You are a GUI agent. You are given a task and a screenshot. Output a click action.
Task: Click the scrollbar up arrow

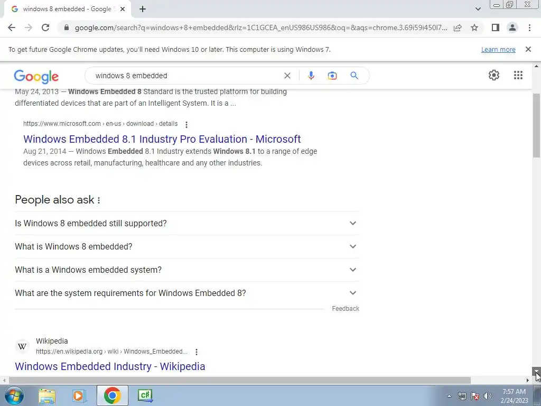[536, 66]
